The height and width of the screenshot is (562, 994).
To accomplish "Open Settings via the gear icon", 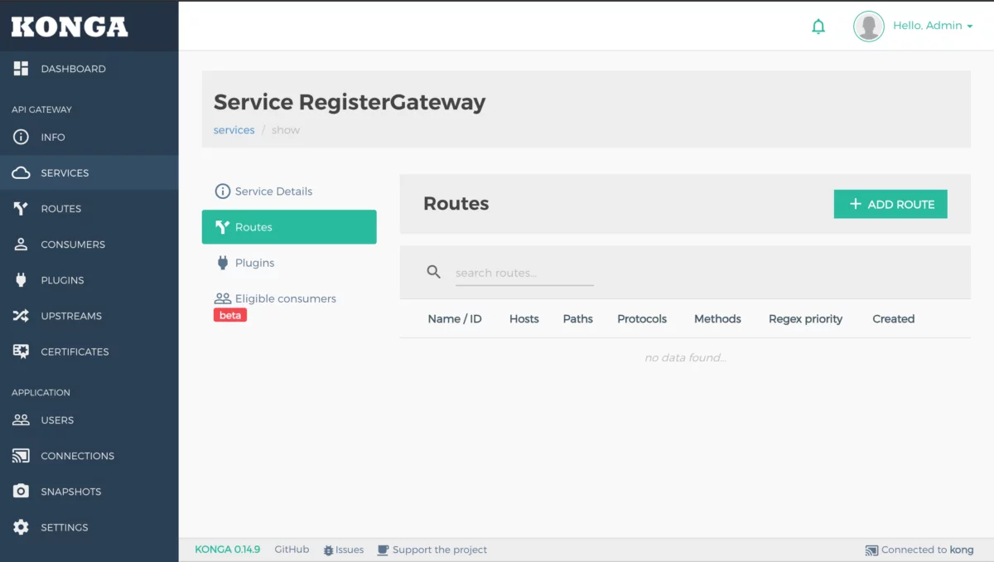I will pos(22,527).
